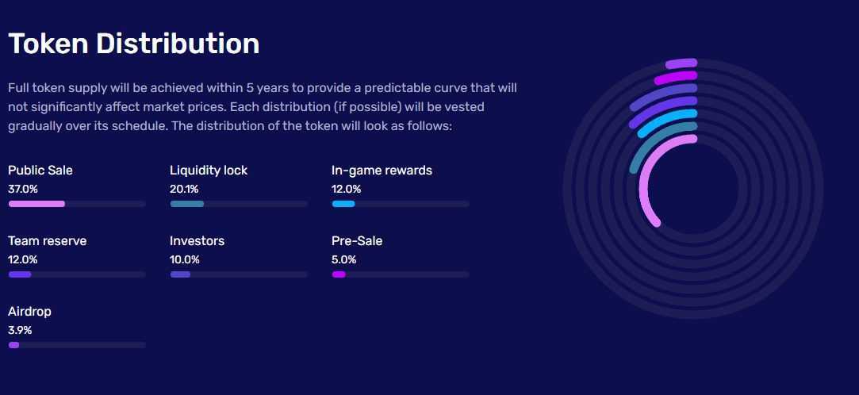Click the Team reserve violet progress bar
This screenshot has width=859, height=395.
(20, 274)
